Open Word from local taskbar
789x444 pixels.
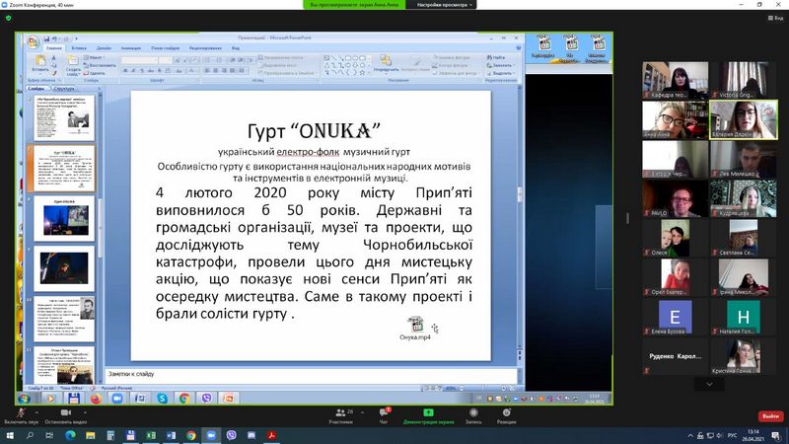click(171, 436)
